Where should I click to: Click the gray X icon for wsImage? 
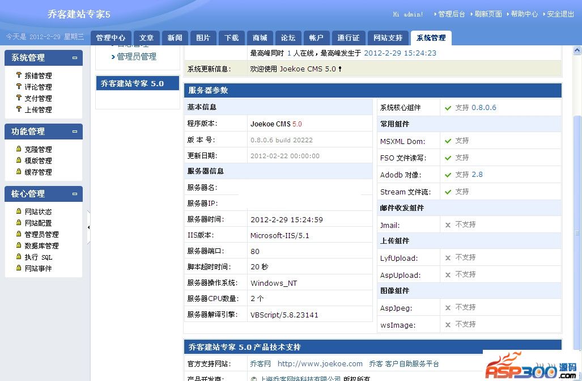pos(448,325)
